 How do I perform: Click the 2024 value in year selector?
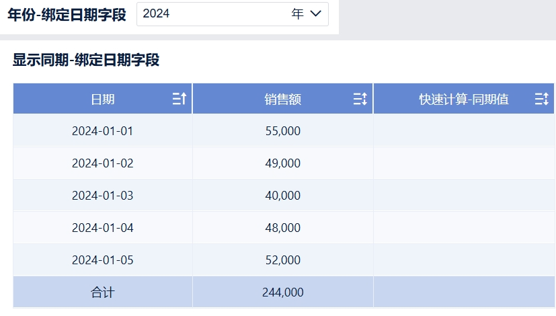(x=156, y=14)
